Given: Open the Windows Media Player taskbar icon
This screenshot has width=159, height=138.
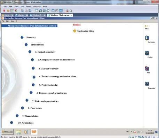Looking at the screenshot, I should click(x=26, y=132).
